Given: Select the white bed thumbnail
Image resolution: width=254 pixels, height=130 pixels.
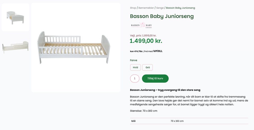Looking at the screenshot, I should (x=16, y=17).
